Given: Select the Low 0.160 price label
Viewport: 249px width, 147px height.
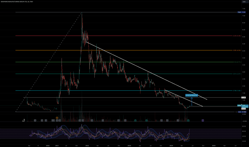Looking at the screenshot, I should (242, 112).
